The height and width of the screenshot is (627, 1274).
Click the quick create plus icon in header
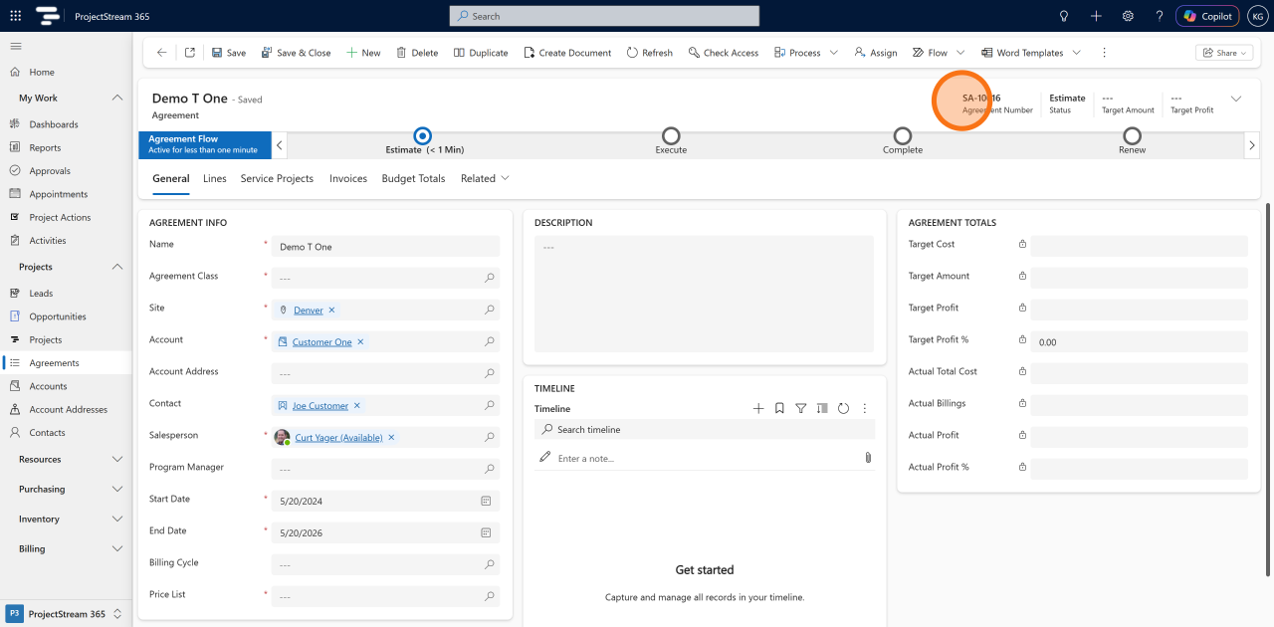pyautogui.click(x=1096, y=16)
